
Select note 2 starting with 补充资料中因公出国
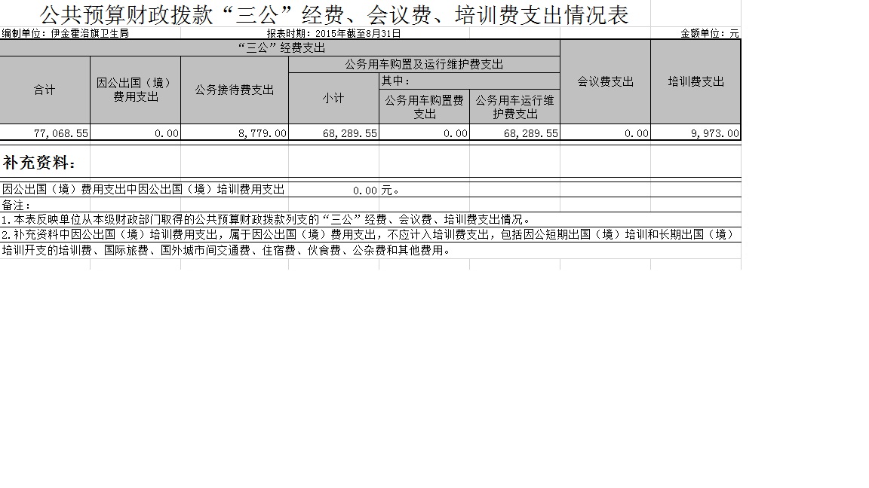367,235
